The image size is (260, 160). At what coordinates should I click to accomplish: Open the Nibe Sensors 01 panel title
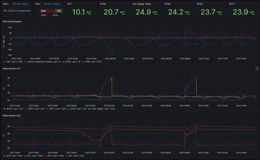[11, 69]
